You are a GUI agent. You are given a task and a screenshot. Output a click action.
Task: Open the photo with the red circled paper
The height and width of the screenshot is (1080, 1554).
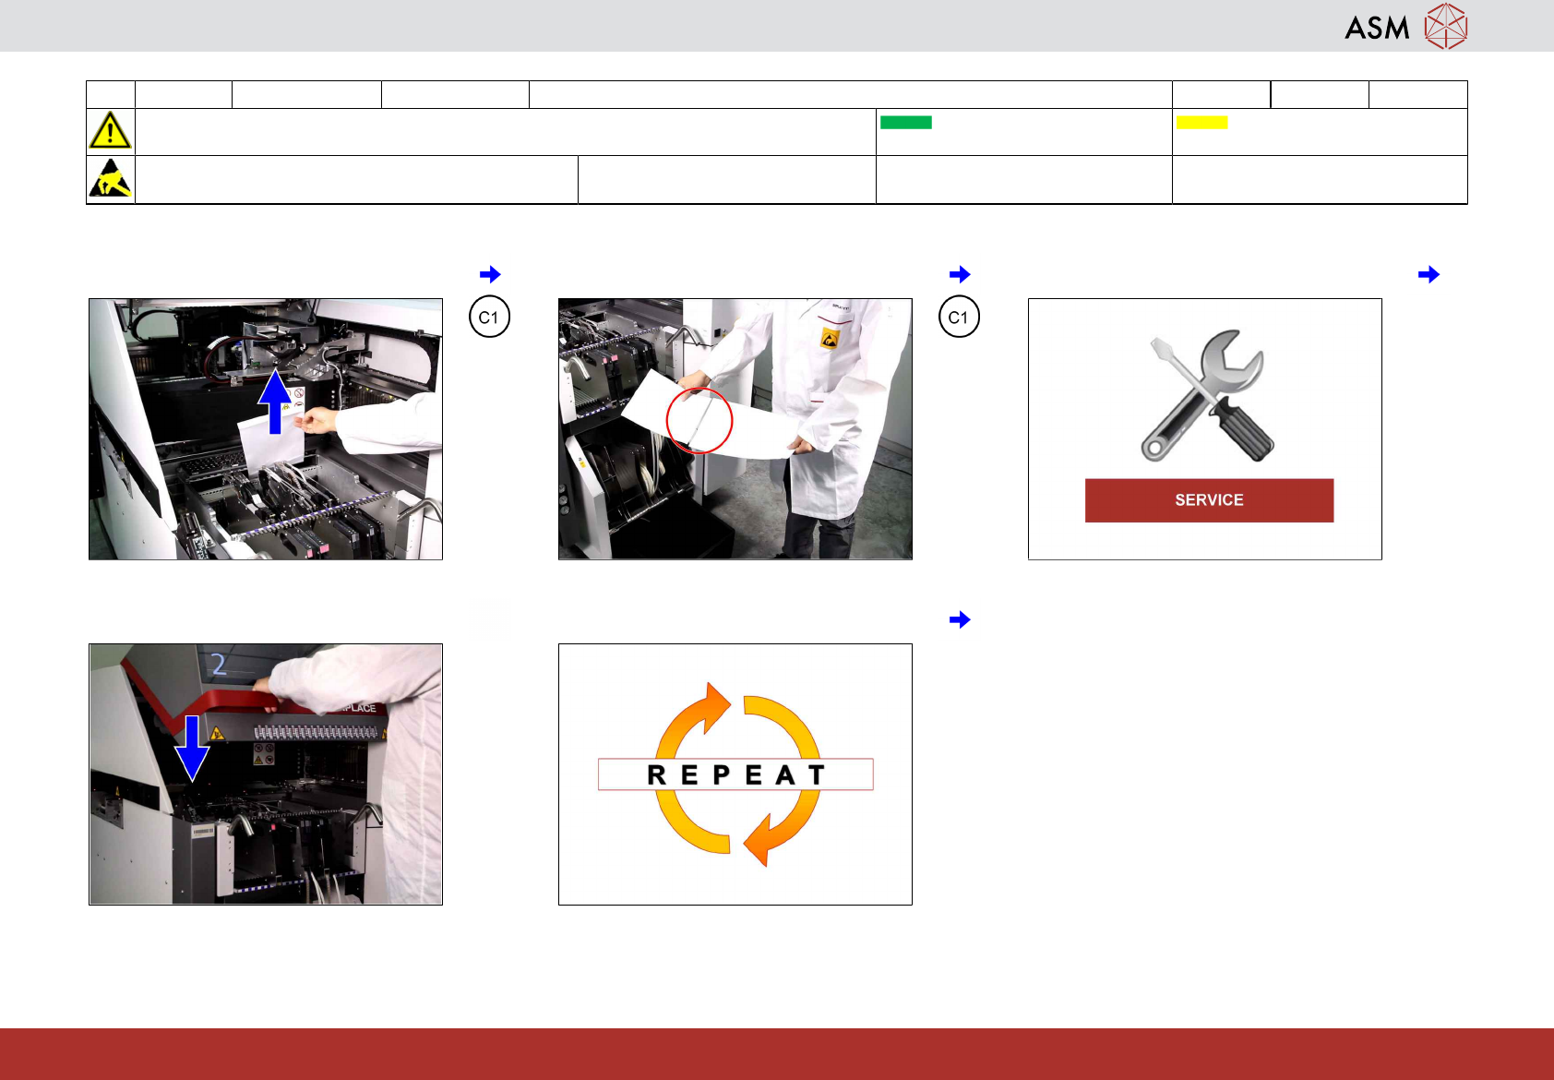735,429
